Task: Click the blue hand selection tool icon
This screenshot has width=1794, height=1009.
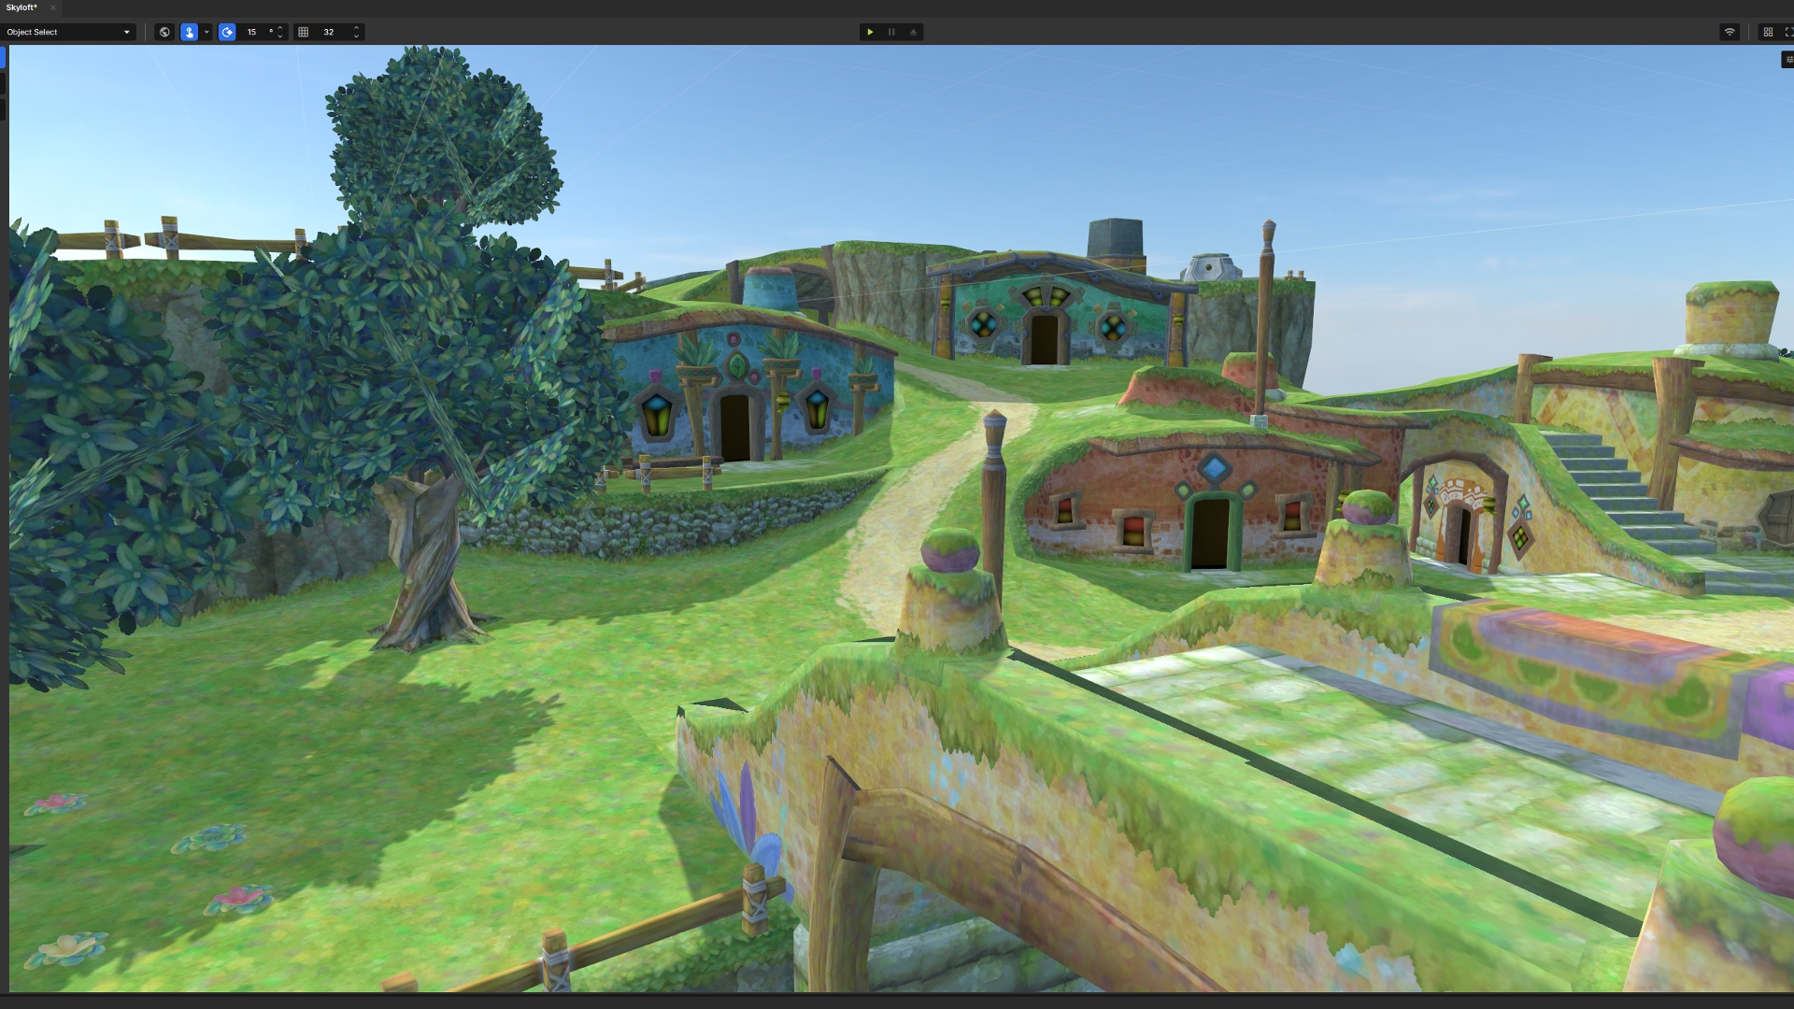Action: [190, 32]
